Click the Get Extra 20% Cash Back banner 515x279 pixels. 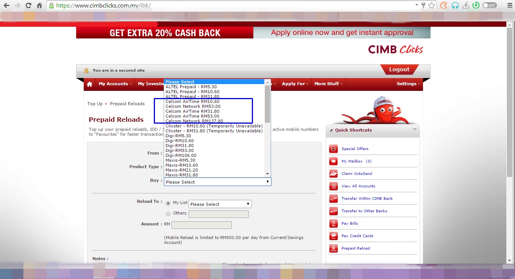[165, 33]
